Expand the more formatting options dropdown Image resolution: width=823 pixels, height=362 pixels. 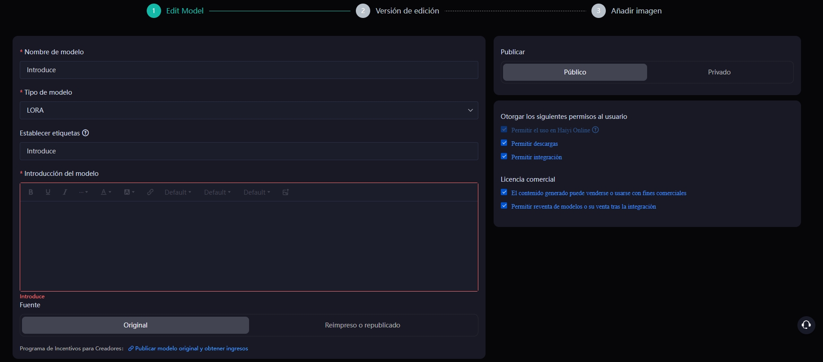point(83,192)
